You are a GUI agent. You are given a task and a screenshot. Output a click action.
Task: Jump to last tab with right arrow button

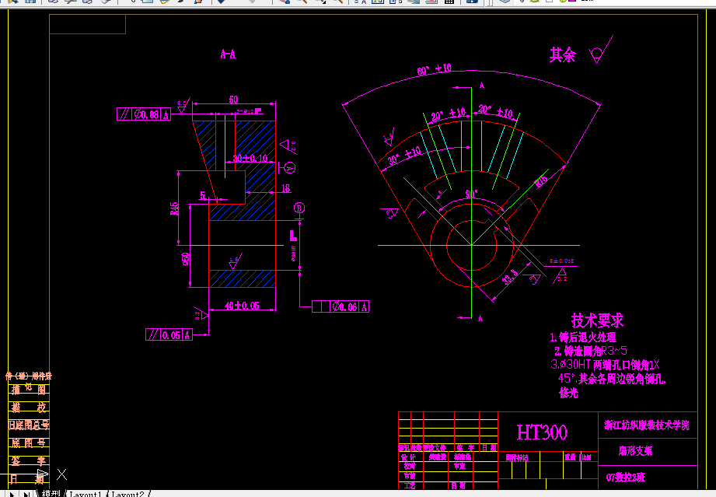click(26, 493)
